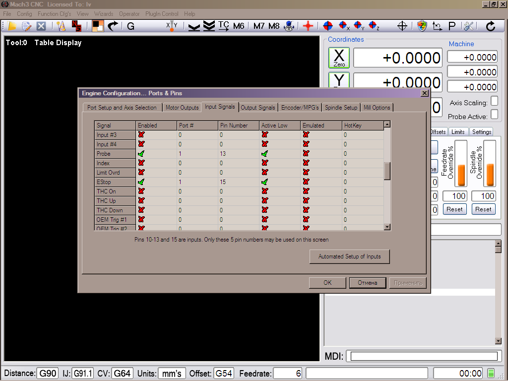Click the black crosshair circle icon

point(402,26)
